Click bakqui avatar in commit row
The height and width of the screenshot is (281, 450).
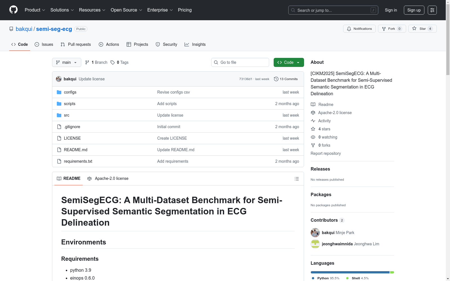coord(59,79)
